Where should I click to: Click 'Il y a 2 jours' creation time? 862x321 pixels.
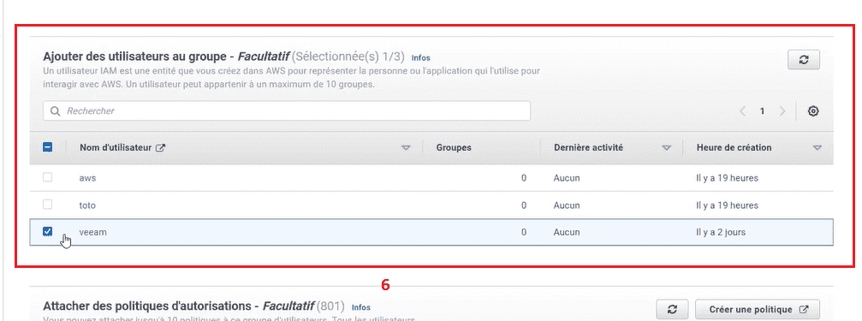click(x=721, y=232)
